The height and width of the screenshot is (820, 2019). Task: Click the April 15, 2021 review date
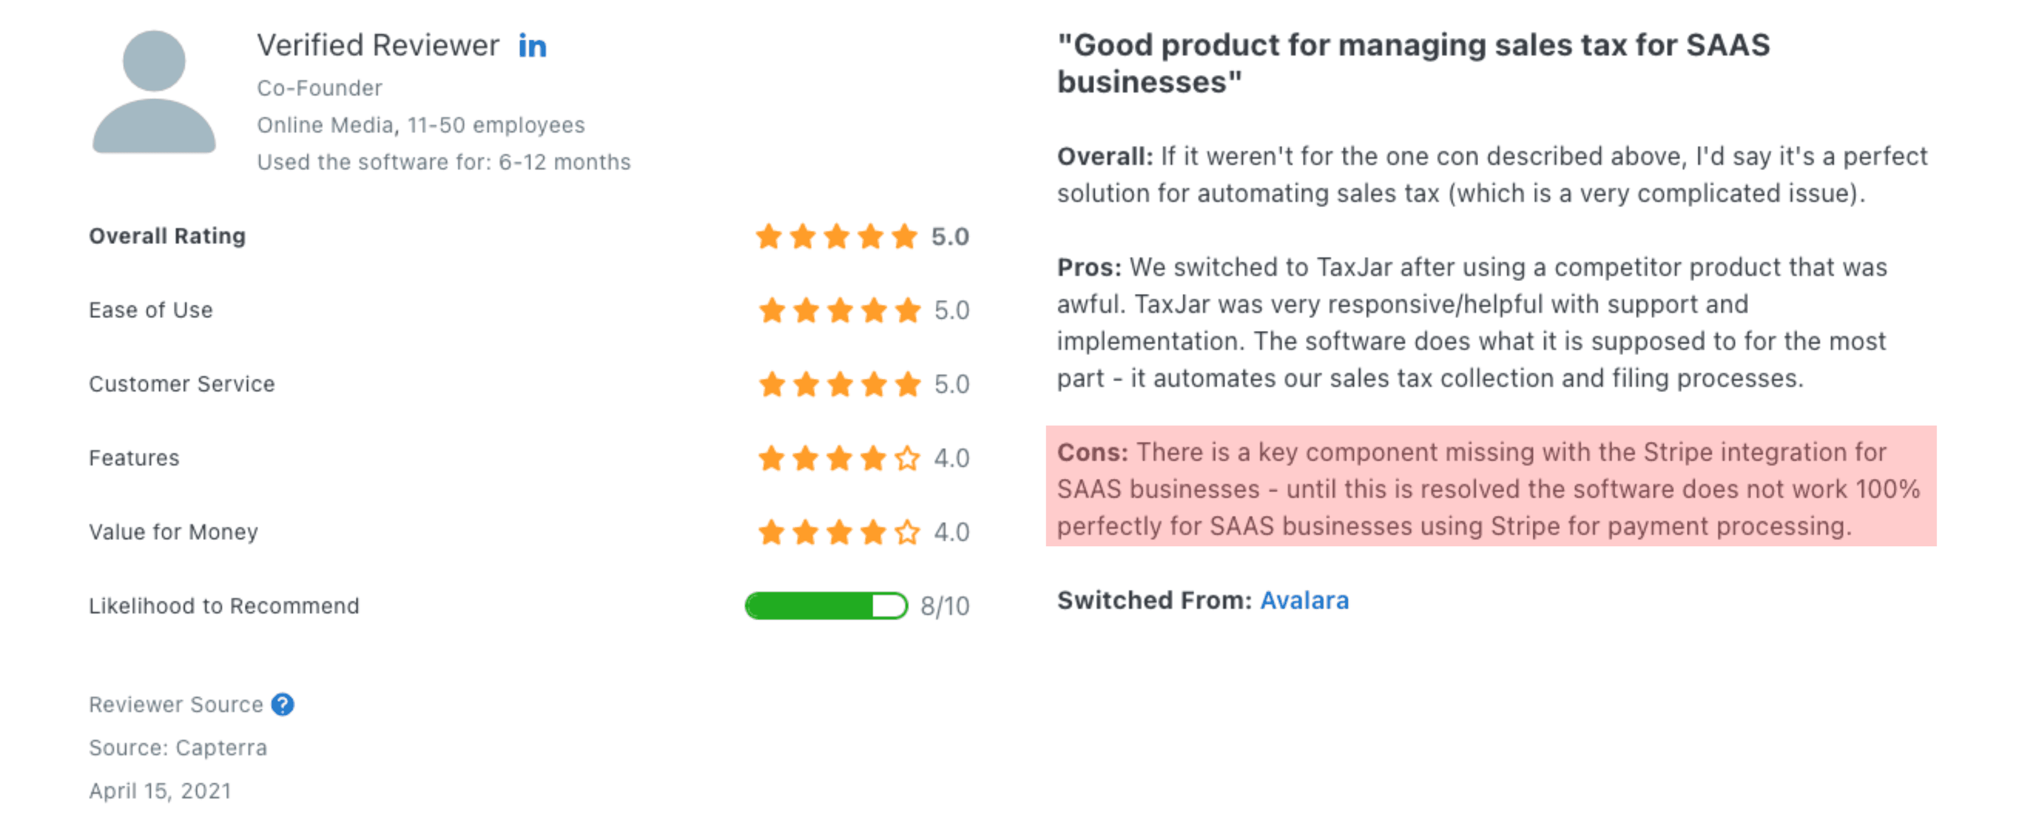160,790
